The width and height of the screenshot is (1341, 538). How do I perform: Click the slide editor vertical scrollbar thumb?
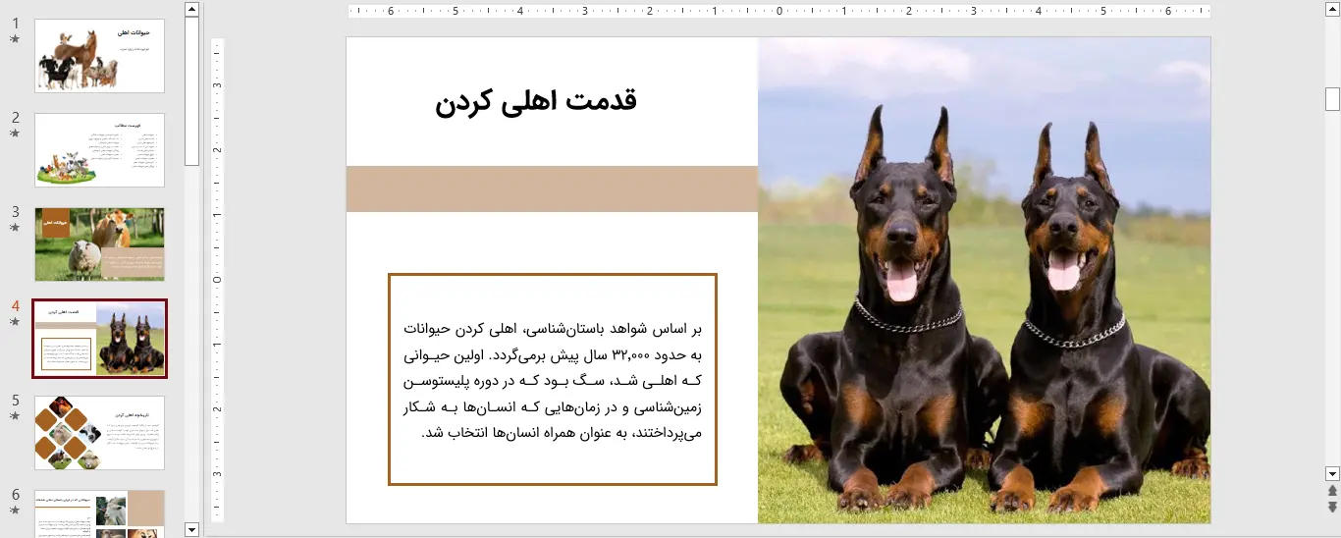tap(1332, 99)
